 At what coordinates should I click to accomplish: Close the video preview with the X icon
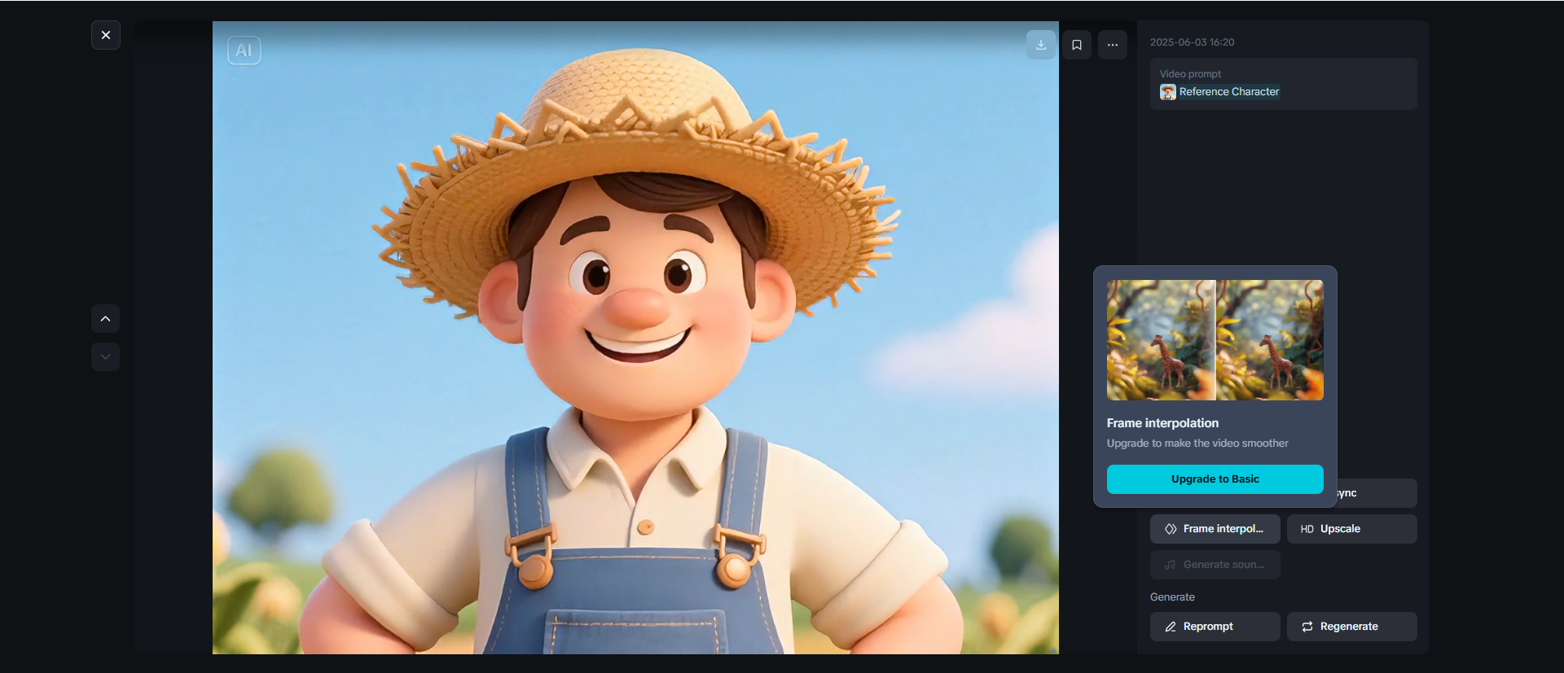pos(106,35)
